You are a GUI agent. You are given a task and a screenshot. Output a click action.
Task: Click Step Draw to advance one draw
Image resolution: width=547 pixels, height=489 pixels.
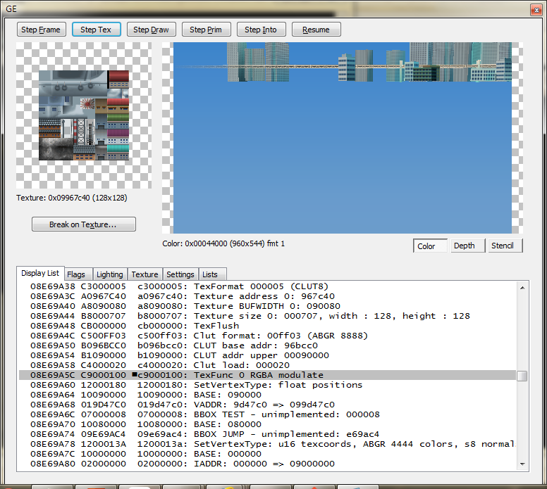click(x=152, y=30)
